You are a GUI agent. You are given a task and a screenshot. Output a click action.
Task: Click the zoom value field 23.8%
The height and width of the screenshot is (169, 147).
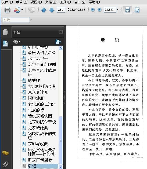click(x=110, y=10)
